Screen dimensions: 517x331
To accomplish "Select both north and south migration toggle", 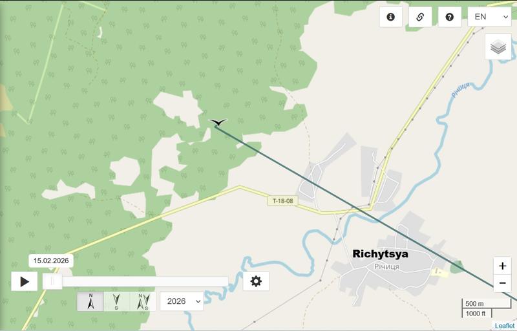I will pyautogui.click(x=143, y=301).
